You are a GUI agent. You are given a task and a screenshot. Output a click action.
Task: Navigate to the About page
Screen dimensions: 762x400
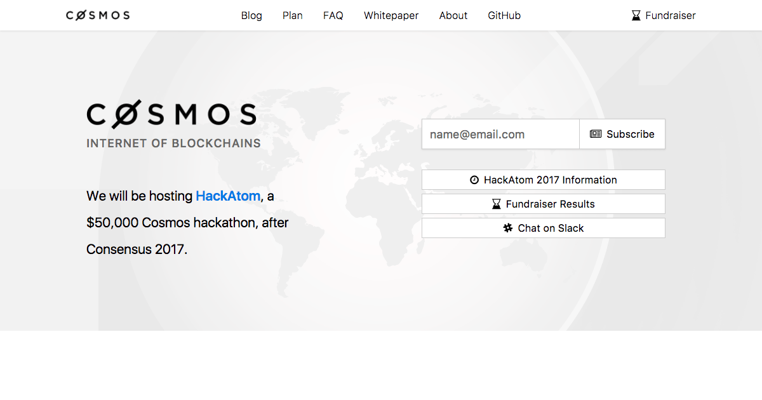[x=453, y=15]
